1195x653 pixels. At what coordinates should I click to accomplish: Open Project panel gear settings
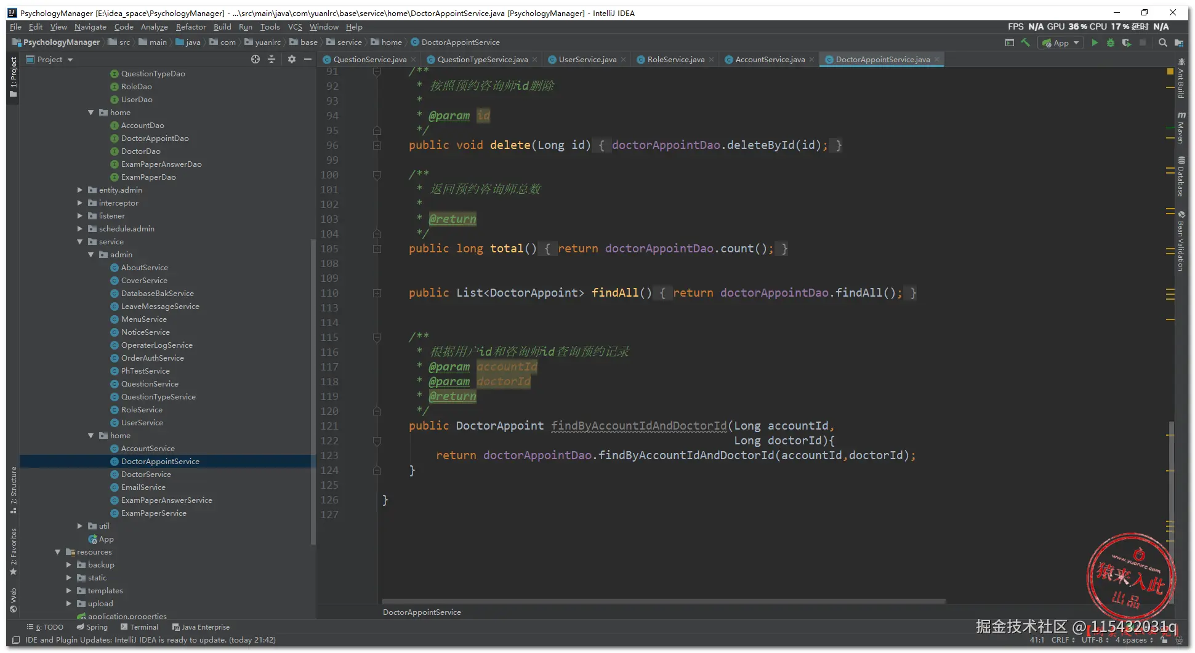[x=292, y=59]
